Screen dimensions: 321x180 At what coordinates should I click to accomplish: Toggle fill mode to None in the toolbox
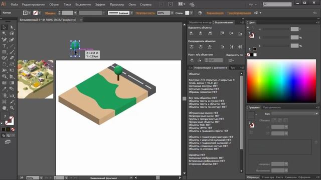13,129
